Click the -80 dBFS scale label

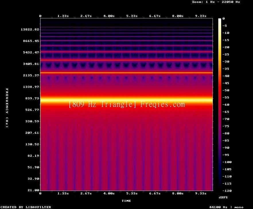tap(226, 133)
